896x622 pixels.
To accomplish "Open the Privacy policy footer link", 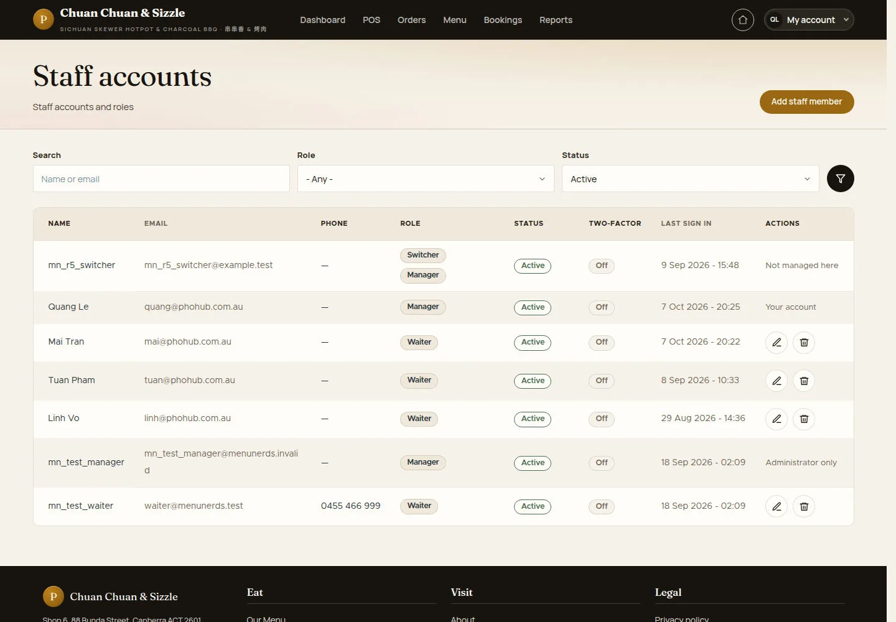I will (x=681, y=619).
